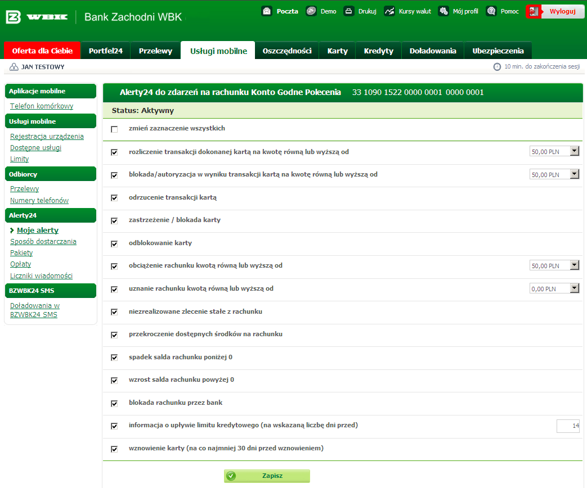Uncheck 'rozliczenie transakcji dokonanej kartą' alert
Viewport: 587px width, 488px height.
[x=114, y=152]
